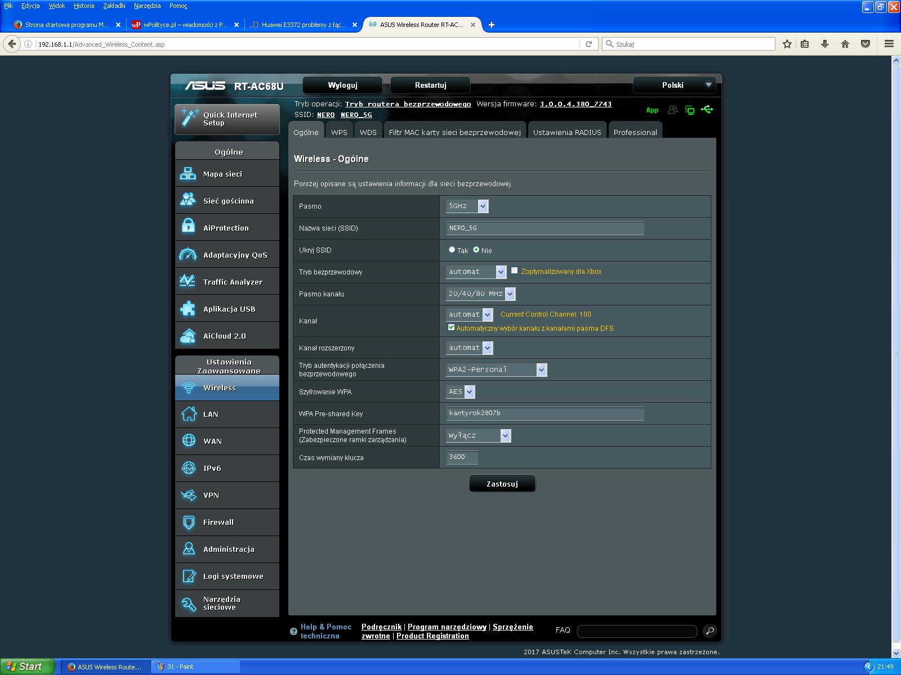Open the Pasmo 5GHz band dropdown
The image size is (901, 675).
tap(467, 206)
